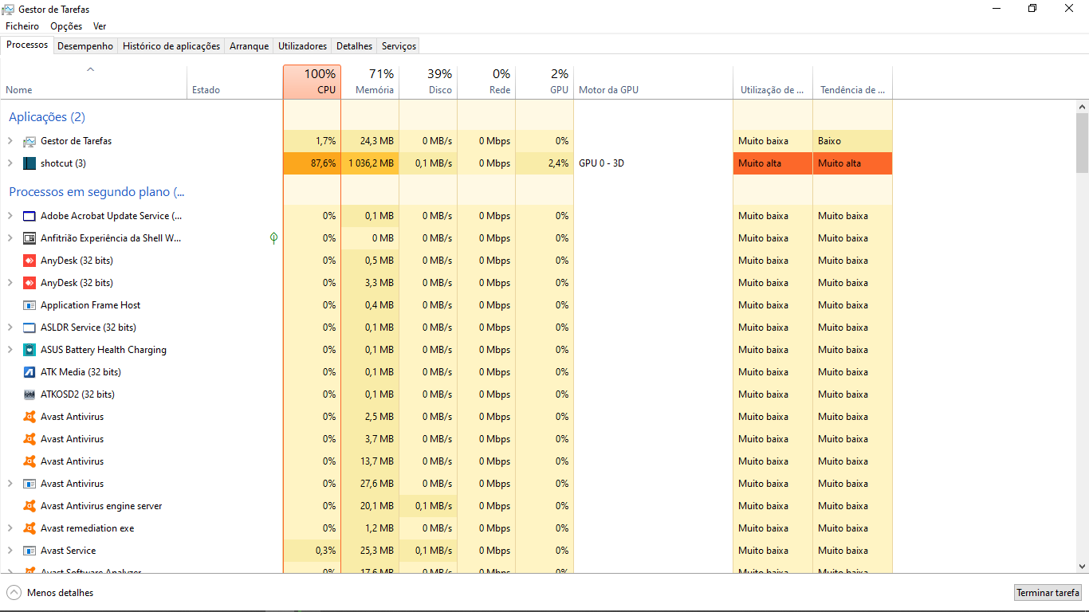Open the Ficheiro menu
This screenshot has width=1089, height=612.
pos(22,26)
